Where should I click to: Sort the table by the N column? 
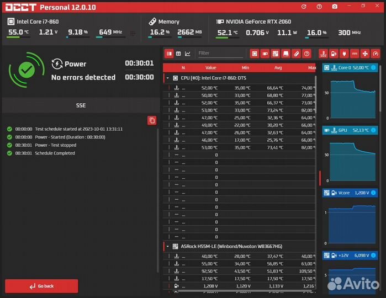point(183,68)
